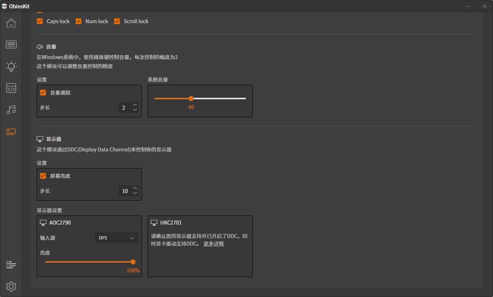
Task: Disable the Scroll lock checkbox
Action: (117, 21)
